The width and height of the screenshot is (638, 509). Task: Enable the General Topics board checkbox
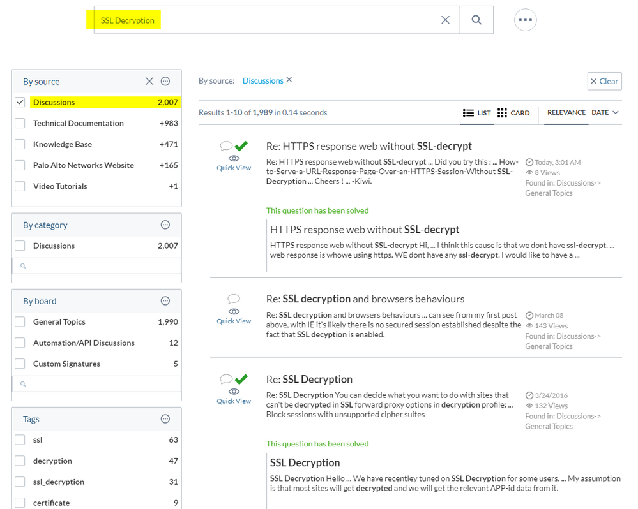point(20,322)
